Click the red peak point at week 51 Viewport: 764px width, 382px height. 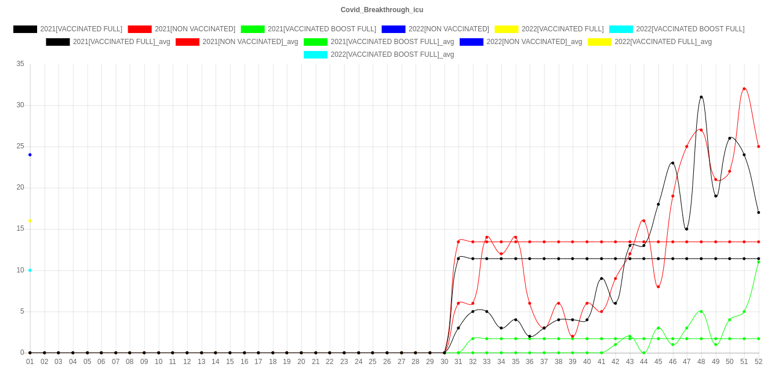(744, 89)
